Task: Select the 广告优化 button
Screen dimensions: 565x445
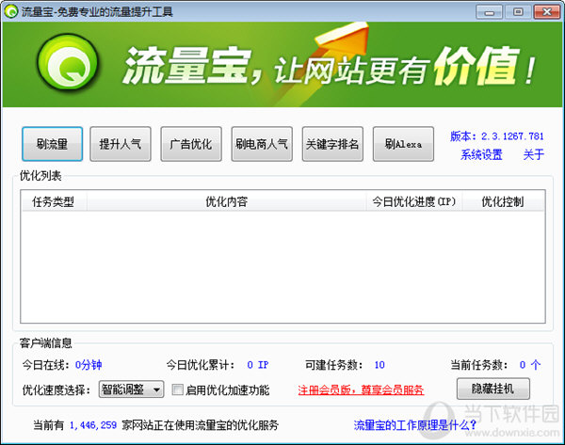Action: (191, 144)
